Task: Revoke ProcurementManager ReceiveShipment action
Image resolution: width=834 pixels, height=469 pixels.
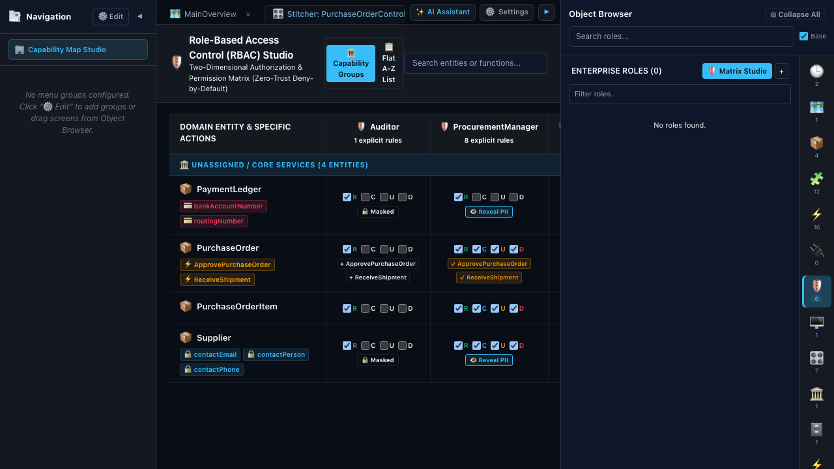Action: click(489, 277)
